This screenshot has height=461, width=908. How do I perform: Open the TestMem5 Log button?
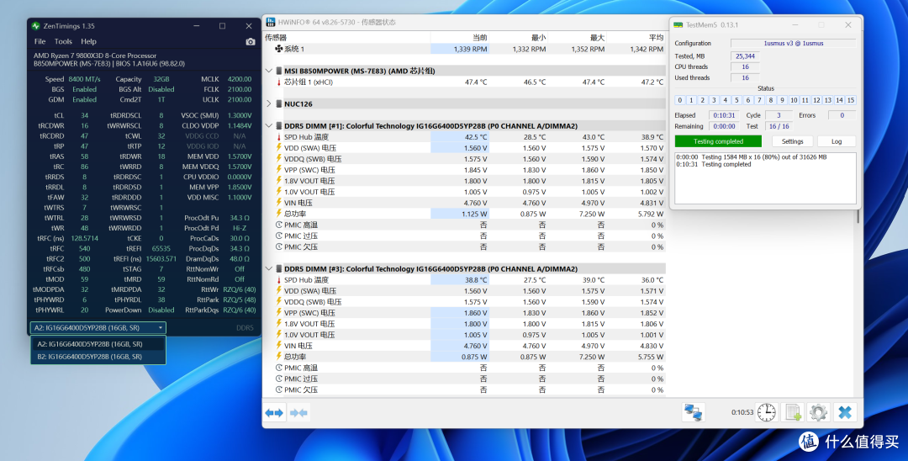coord(837,141)
